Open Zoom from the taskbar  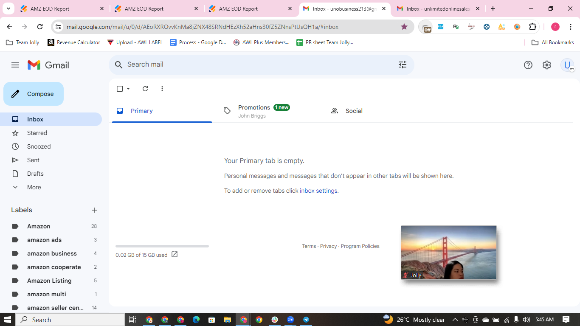[290, 320]
